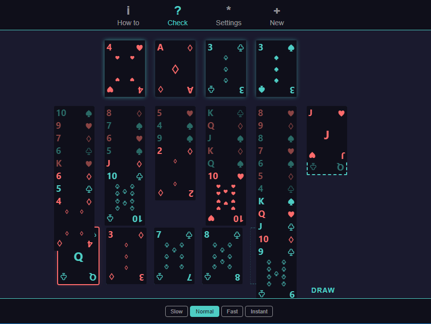Screen dimensions: 431x324
Task: Click the 5 of diamonds in fifth column
Action: [x=276, y=176]
